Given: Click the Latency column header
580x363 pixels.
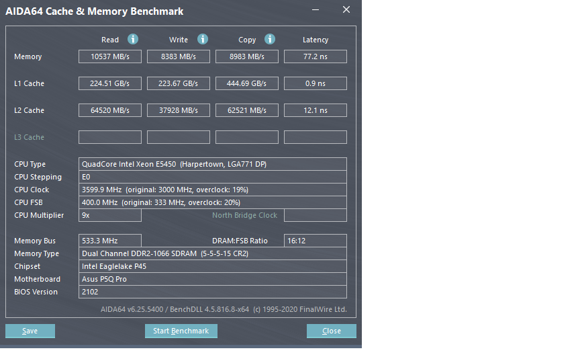Looking at the screenshot, I should (x=315, y=40).
